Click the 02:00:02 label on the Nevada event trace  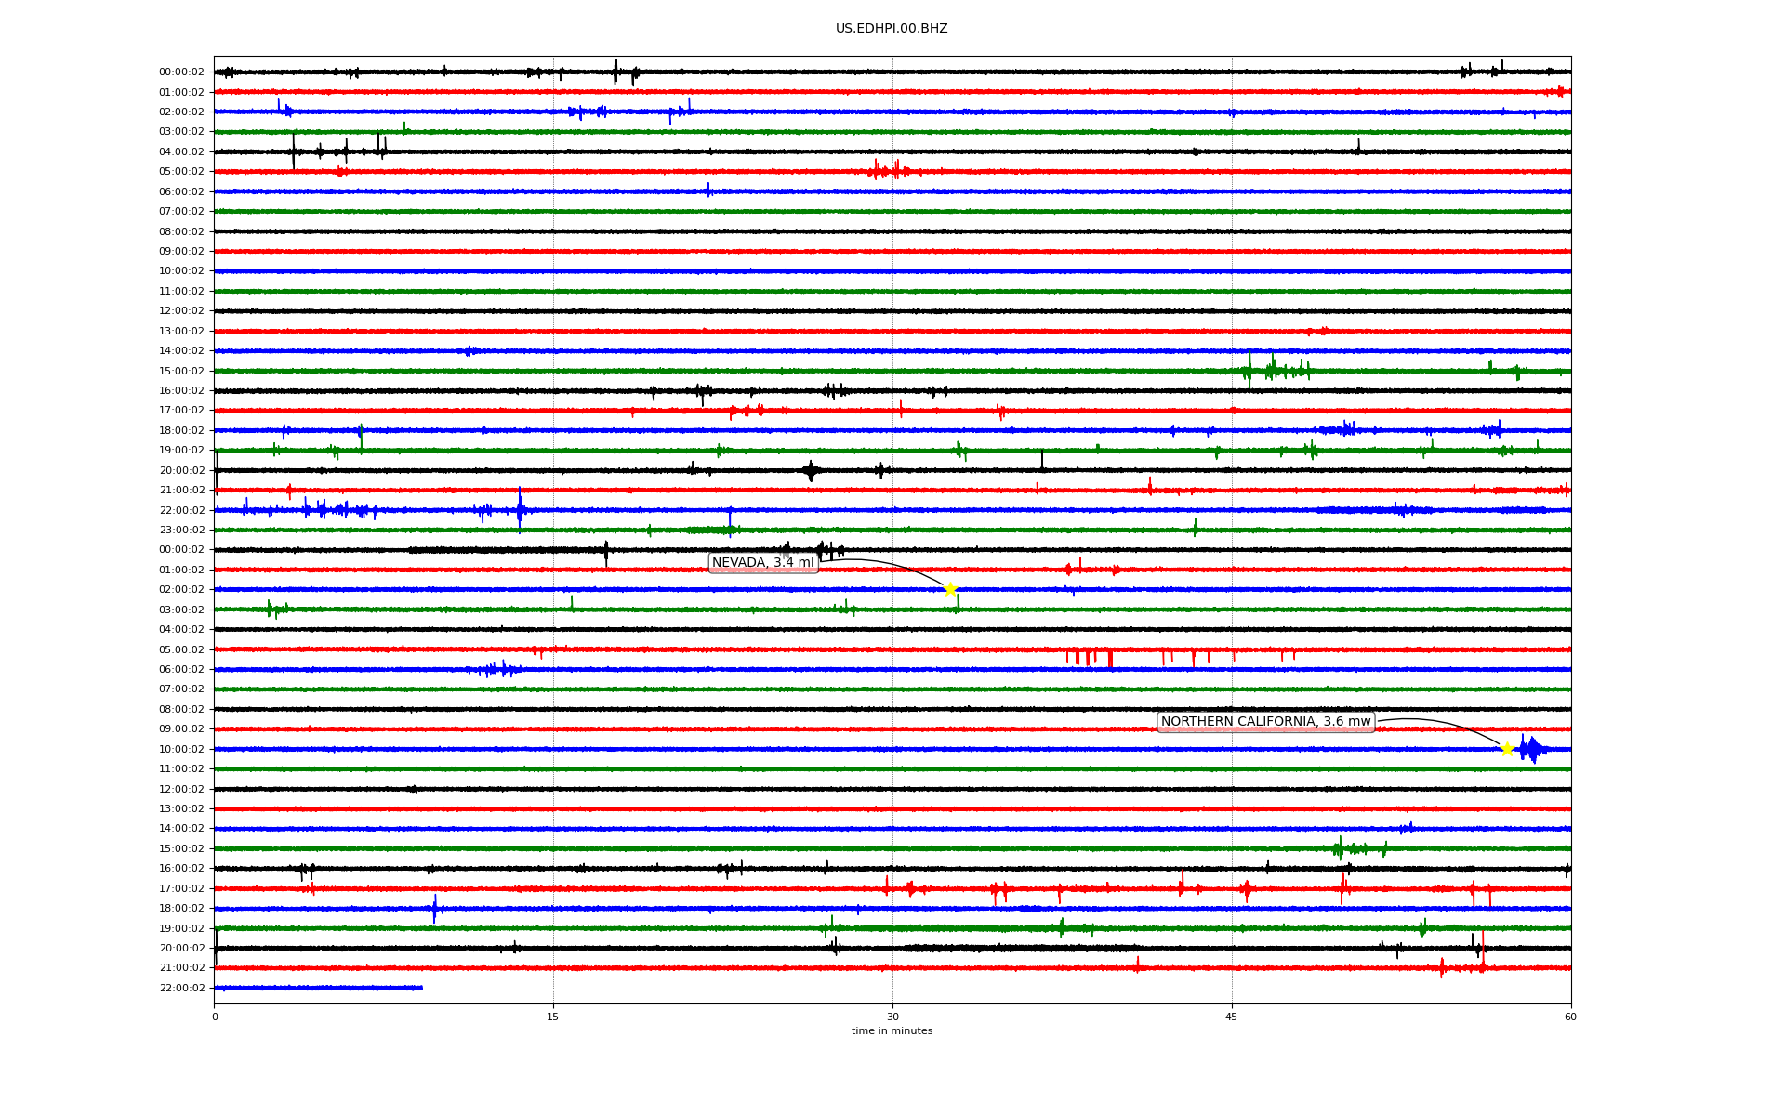pyautogui.click(x=181, y=590)
